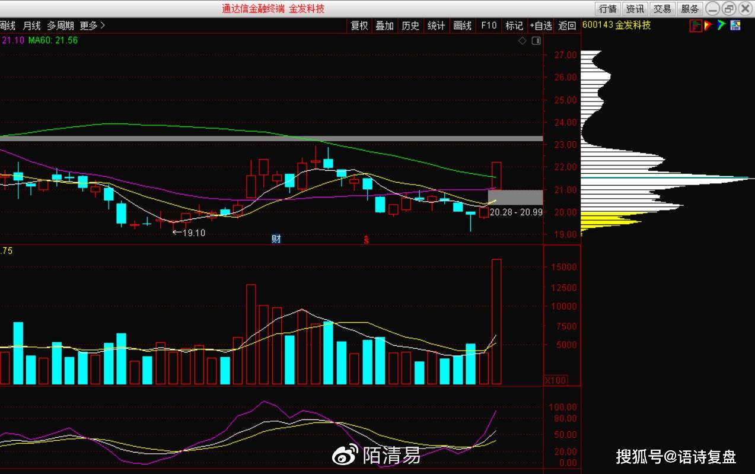The image size is (755, 474).
Task: Open the 行情 menu
Action: [x=608, y=9]
